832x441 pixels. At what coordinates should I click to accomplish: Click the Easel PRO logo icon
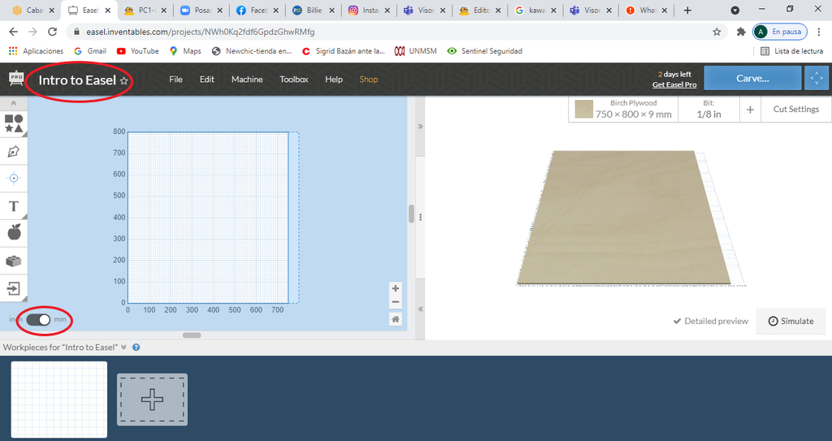click(x=16, y=79)
